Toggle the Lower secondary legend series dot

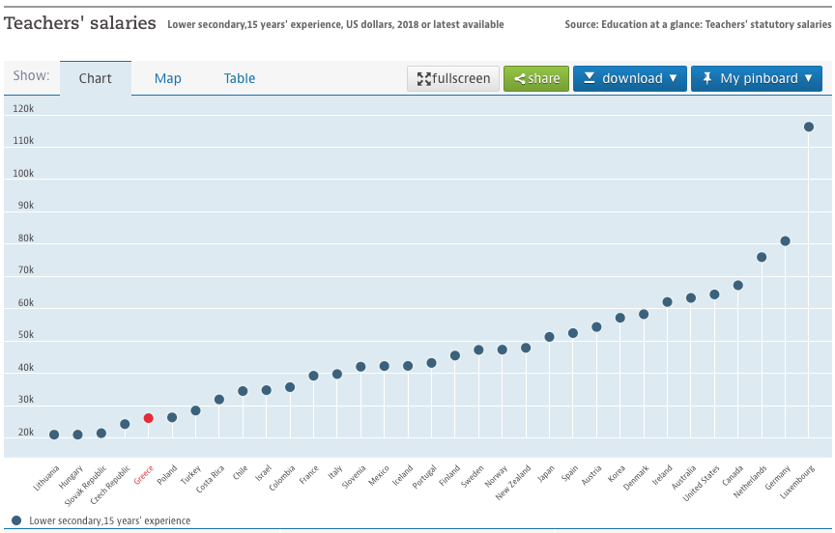click(x=16, y=520)
